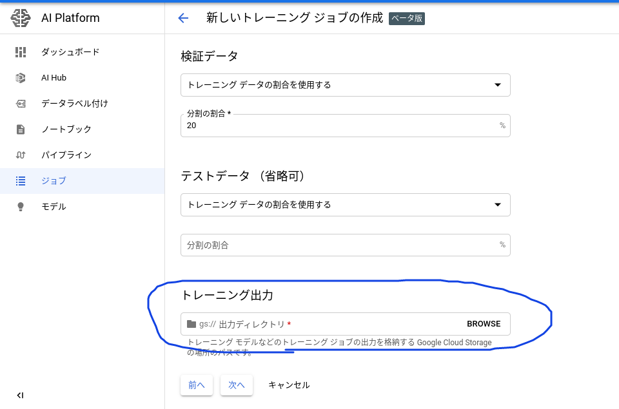This screenshot has width=619, height=409.
Task: Go back using the blue arrow
Action: coord(183,18)
